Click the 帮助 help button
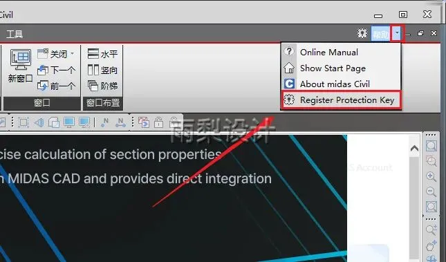The image size is (446, 262). (380, 34)
